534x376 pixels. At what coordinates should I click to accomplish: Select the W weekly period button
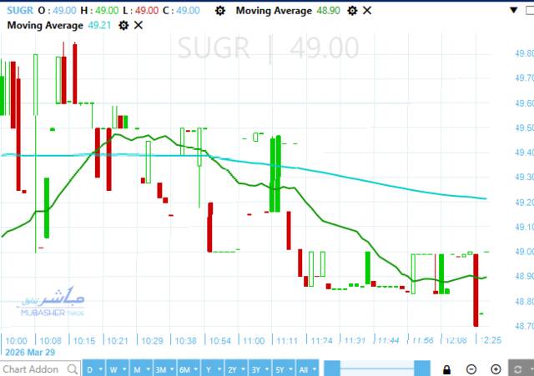click(114, 369)
